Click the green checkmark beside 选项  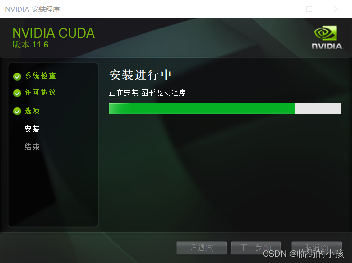(17, 111)
